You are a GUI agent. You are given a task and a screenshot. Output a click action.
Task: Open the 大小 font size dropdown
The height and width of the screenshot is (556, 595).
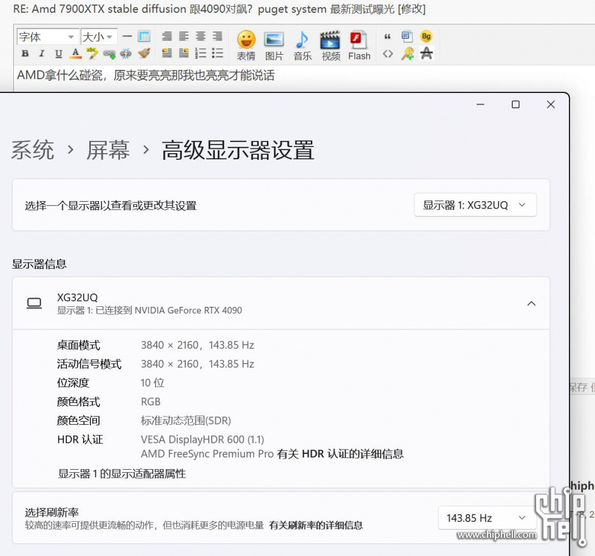98,37
